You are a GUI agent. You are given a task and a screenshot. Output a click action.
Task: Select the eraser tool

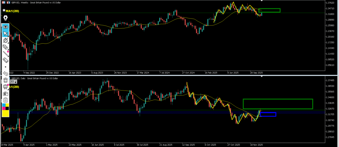[6, 61]
